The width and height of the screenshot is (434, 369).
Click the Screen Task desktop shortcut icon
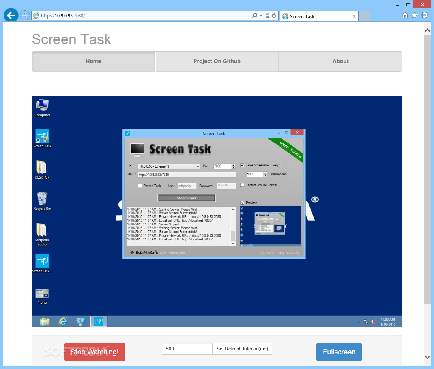(42, 139)
